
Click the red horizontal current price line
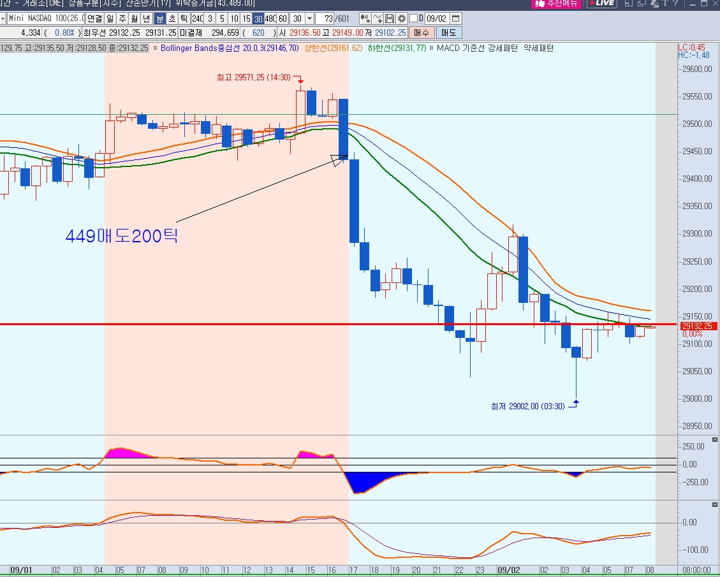click(x=339, y=325)
